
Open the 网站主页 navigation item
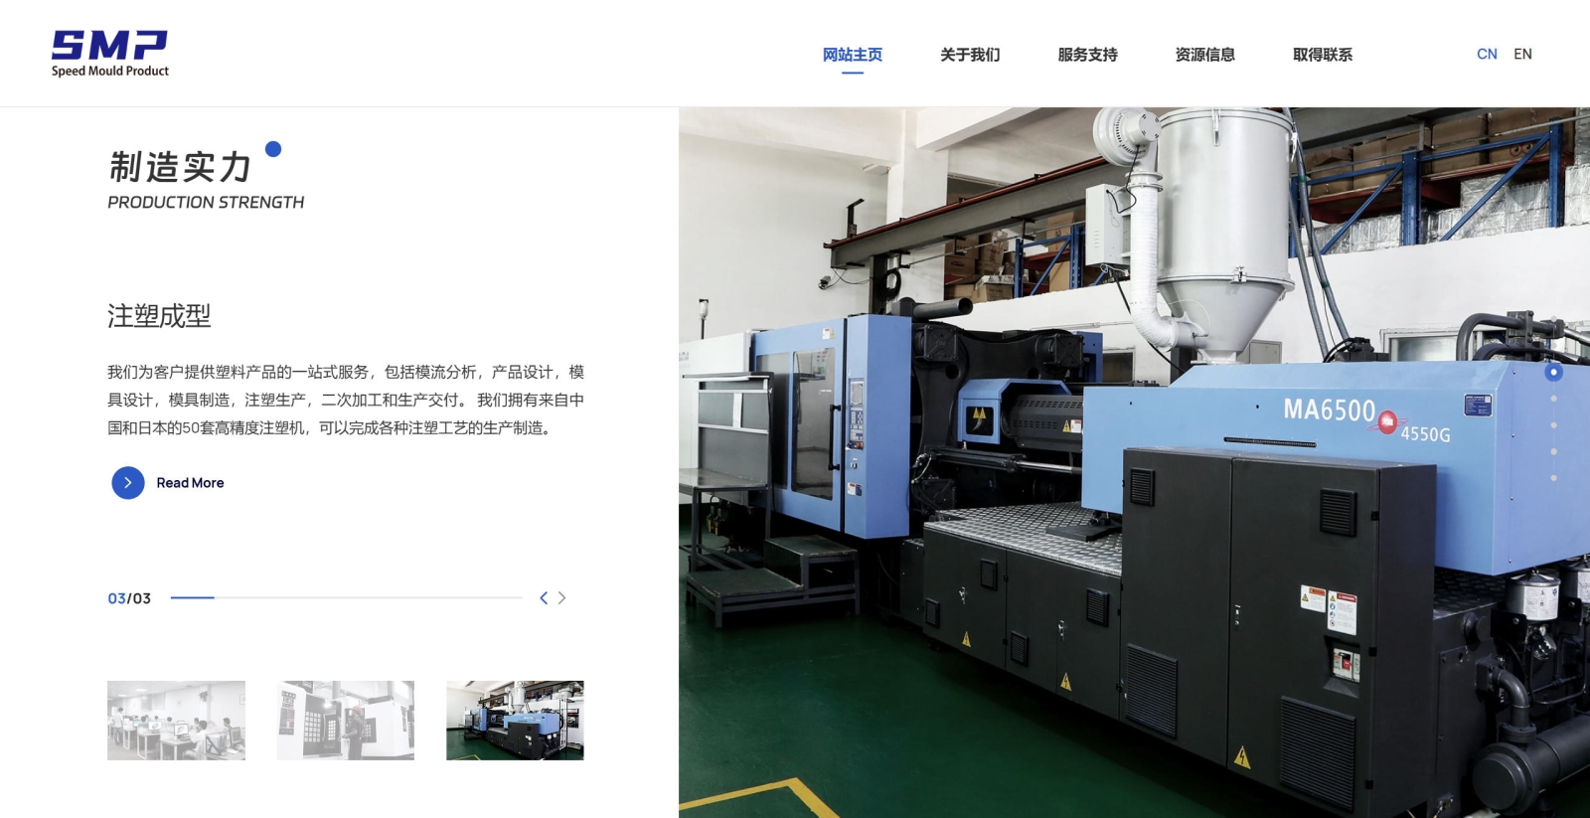click(x=853, y=55)
